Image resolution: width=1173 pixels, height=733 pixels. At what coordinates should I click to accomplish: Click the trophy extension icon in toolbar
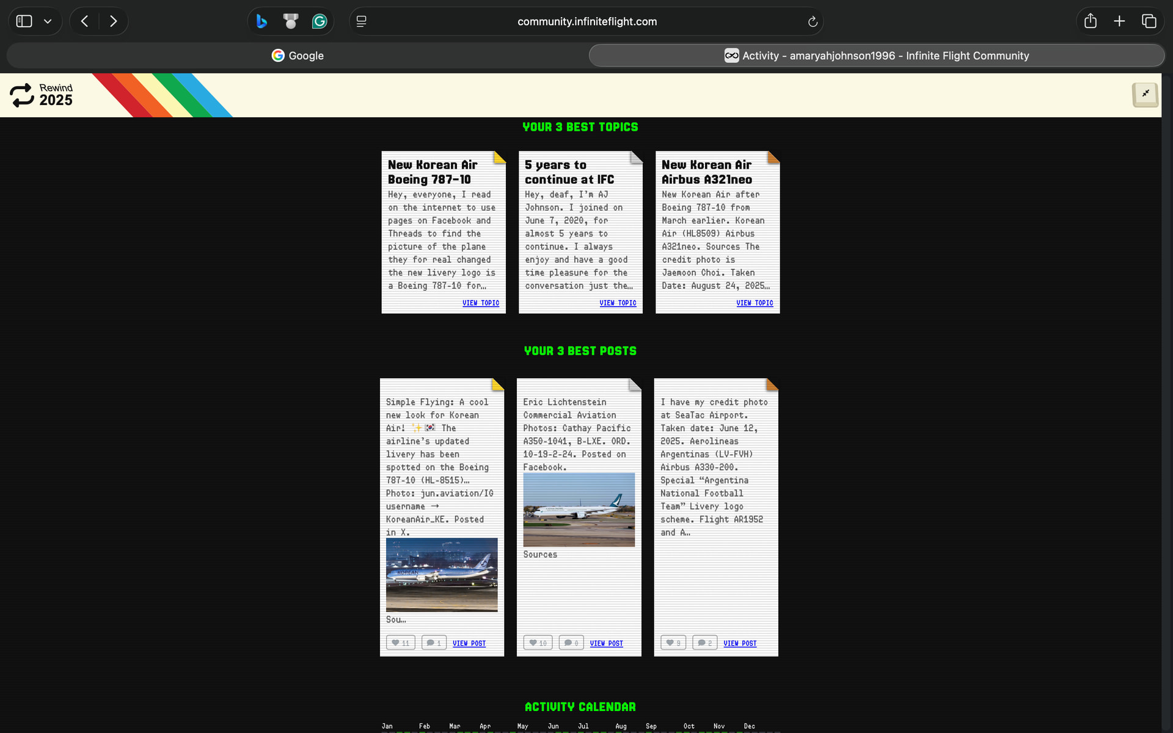[x=291, y=21]
